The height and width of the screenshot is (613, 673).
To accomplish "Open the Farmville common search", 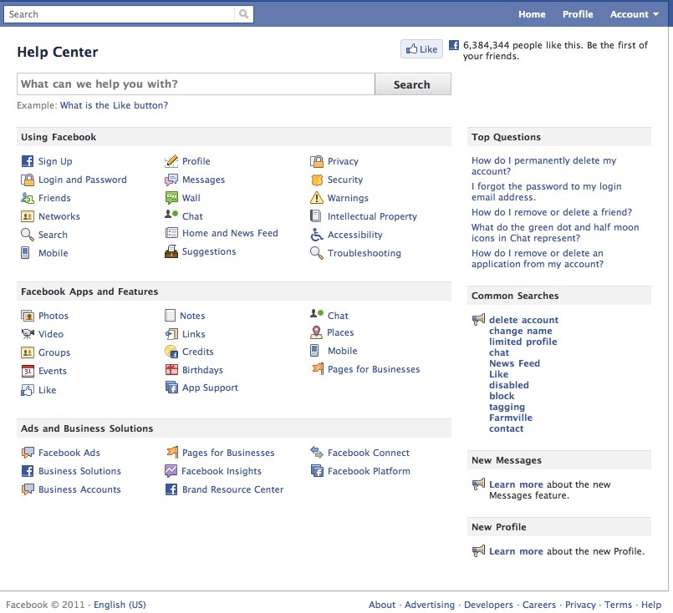I will point(511,418).
